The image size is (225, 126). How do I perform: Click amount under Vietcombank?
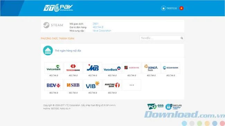click(54, 76)
